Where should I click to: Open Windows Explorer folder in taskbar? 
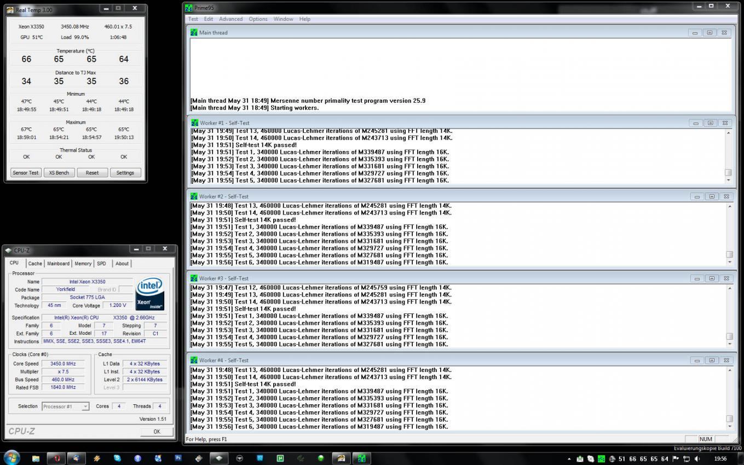coord(36,458)
